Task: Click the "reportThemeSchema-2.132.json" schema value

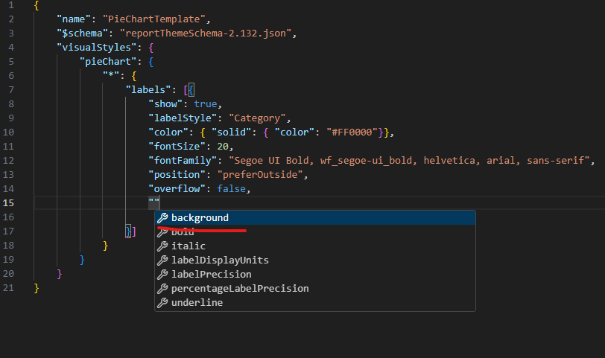Action: [206, 33]
